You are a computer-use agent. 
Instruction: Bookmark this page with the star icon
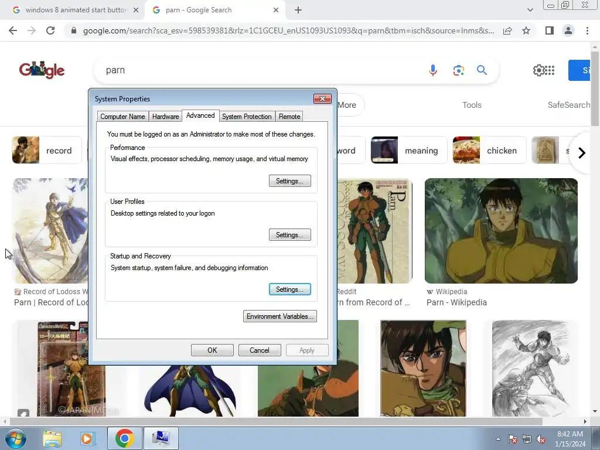pos(526,30)
